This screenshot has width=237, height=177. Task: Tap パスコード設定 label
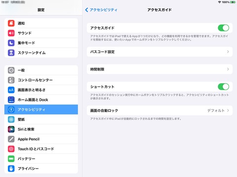102,52
